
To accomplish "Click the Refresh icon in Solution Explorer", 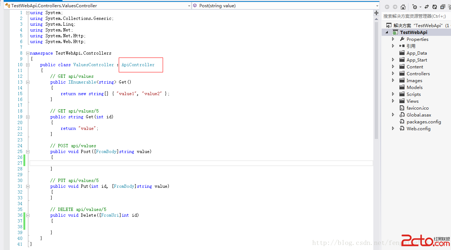I will (x=435, y=7).
